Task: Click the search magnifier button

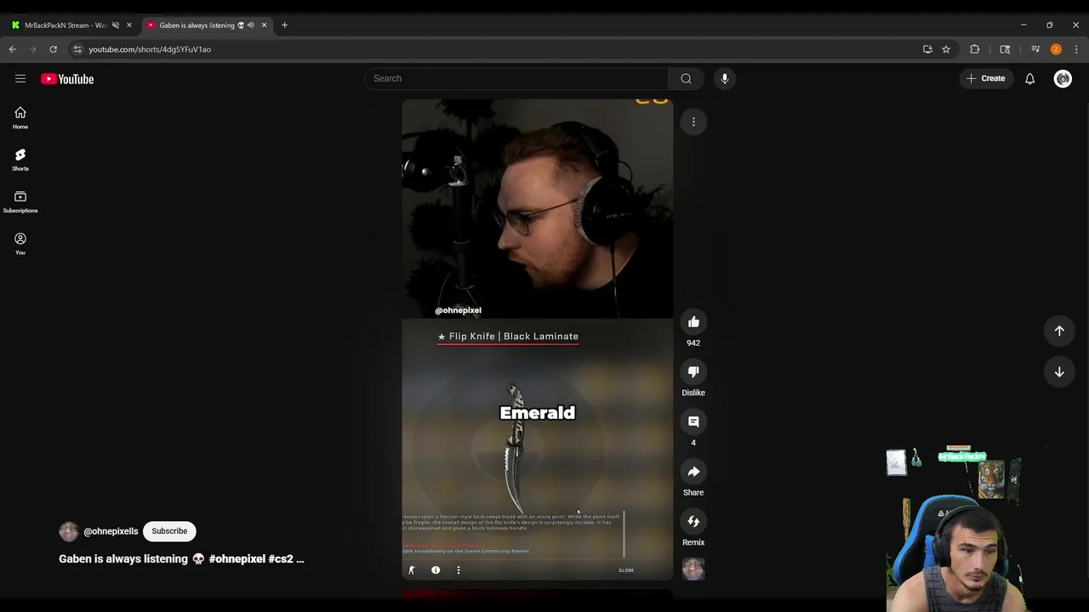Action: 686,78
